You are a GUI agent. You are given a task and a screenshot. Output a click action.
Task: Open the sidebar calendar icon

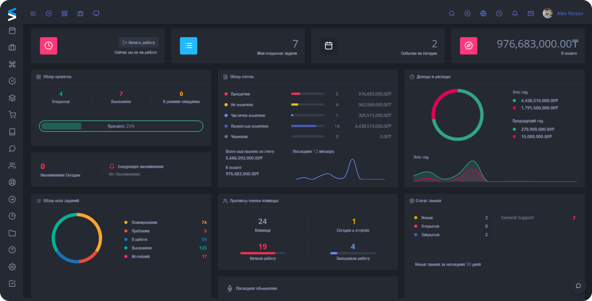[12, 31]
